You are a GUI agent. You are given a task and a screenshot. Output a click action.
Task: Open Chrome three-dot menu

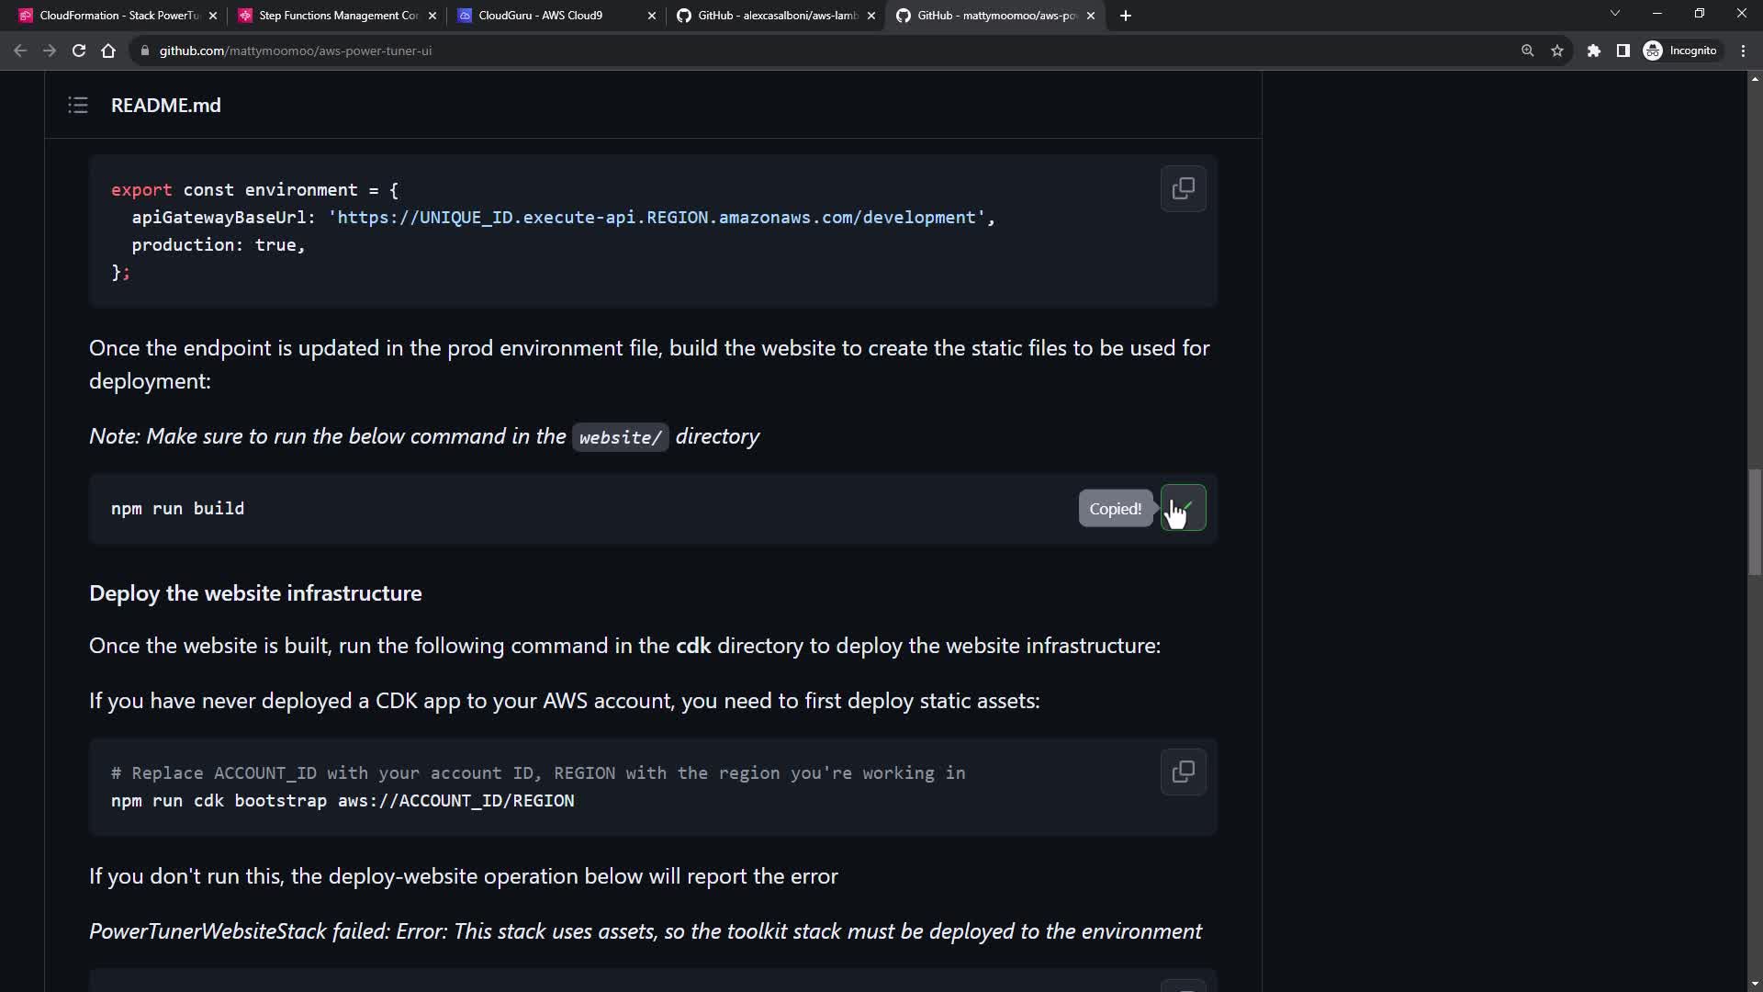(1744, 51)
